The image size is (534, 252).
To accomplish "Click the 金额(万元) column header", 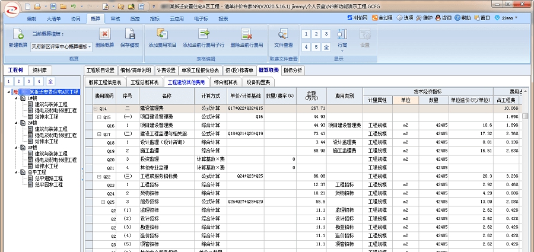I will (311, 96).
